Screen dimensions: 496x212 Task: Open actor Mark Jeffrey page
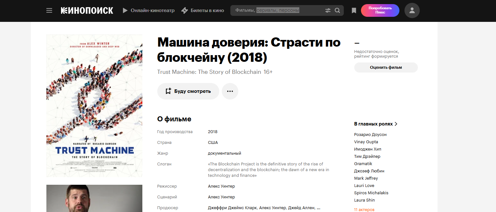tap(366, 178)
